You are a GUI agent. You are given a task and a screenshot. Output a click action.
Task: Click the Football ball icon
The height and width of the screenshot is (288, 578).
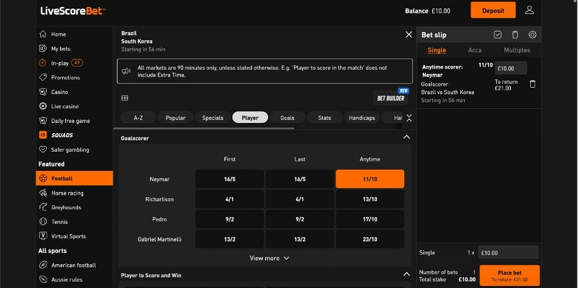[x=43, y=179]
